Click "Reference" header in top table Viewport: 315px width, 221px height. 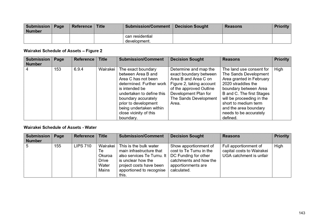82,29
